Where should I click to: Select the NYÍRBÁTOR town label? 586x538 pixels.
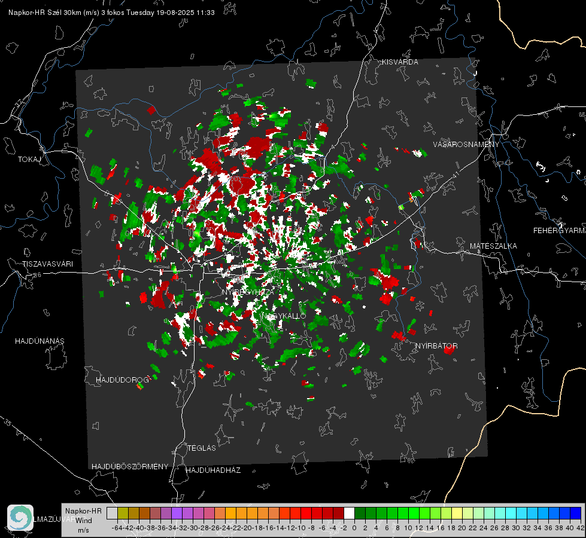tap(436, 346)
